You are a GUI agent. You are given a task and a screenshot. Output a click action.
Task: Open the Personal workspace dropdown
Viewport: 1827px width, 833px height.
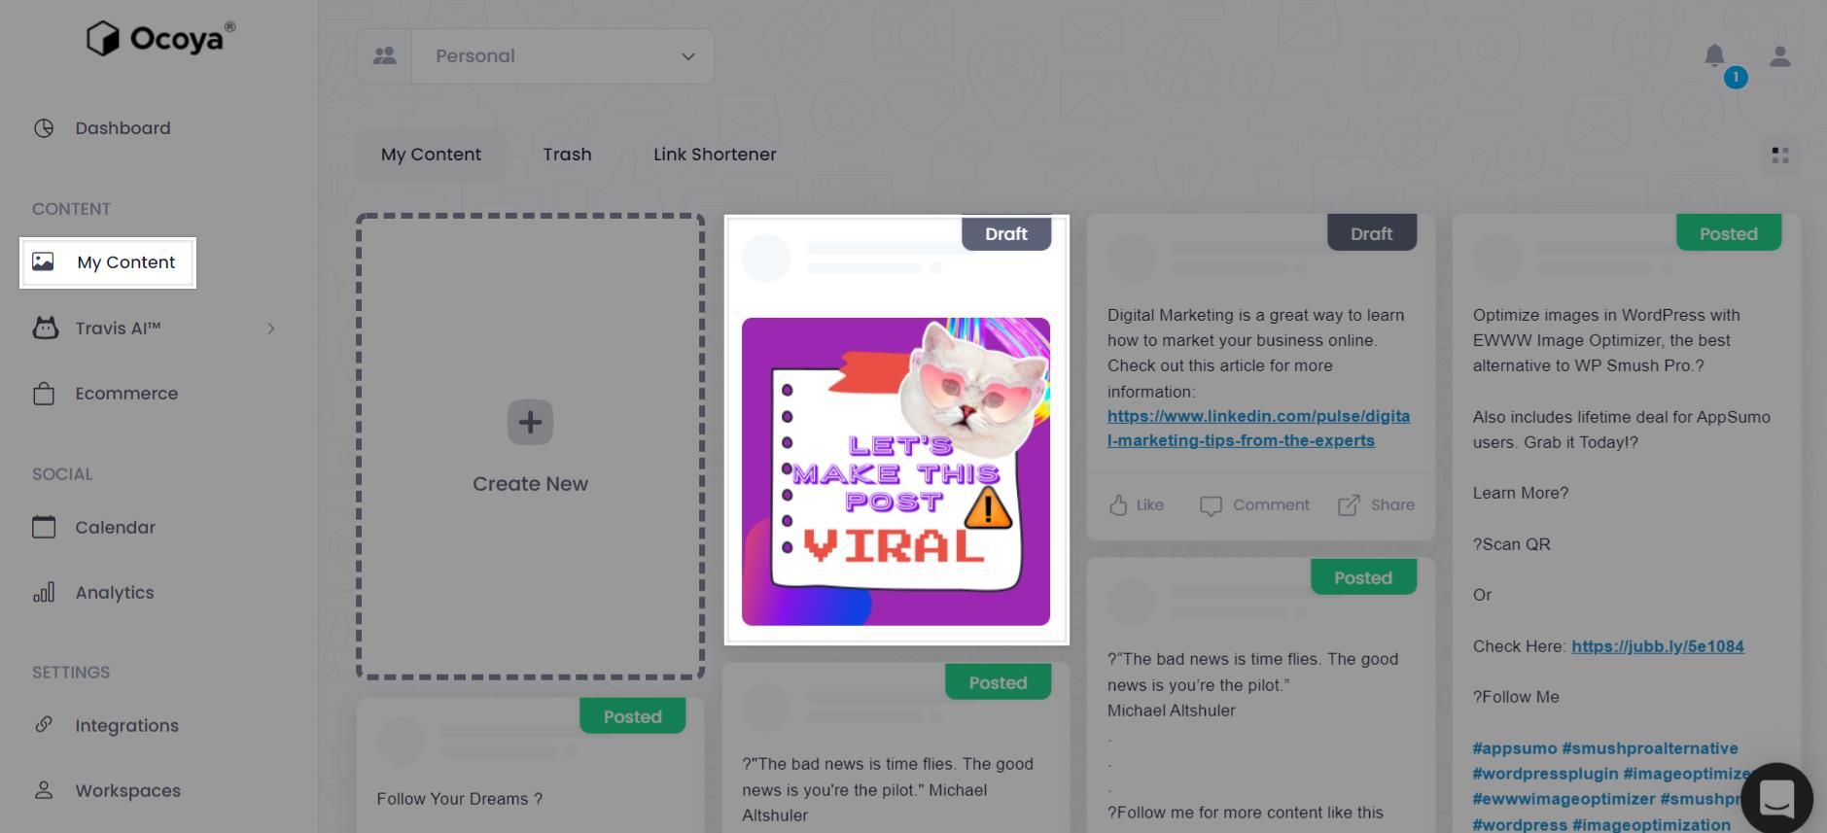pos(563,55)
